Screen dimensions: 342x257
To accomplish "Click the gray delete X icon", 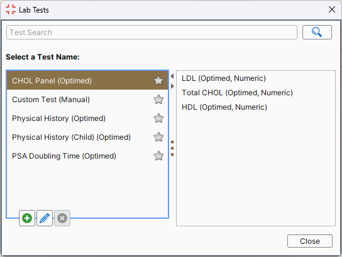I will pyautogui.click(x=62, y=218).
